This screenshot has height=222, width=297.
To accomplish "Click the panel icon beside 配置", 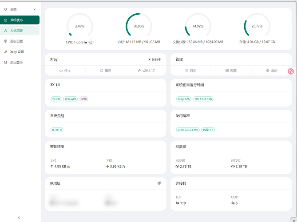I will (x=227, y=71).
